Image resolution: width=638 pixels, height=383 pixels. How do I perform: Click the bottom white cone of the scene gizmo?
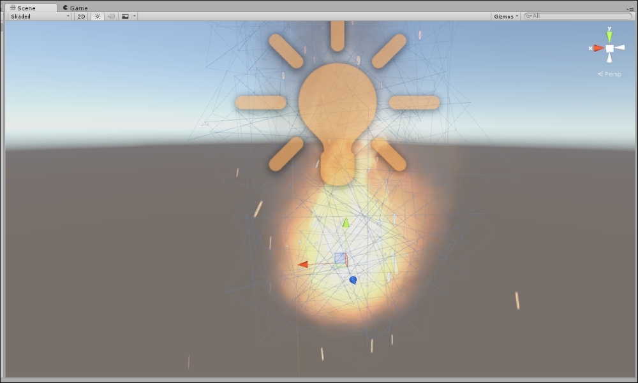609,59
